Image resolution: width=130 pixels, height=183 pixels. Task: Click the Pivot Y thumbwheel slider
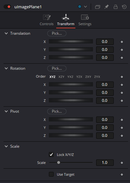71,127
